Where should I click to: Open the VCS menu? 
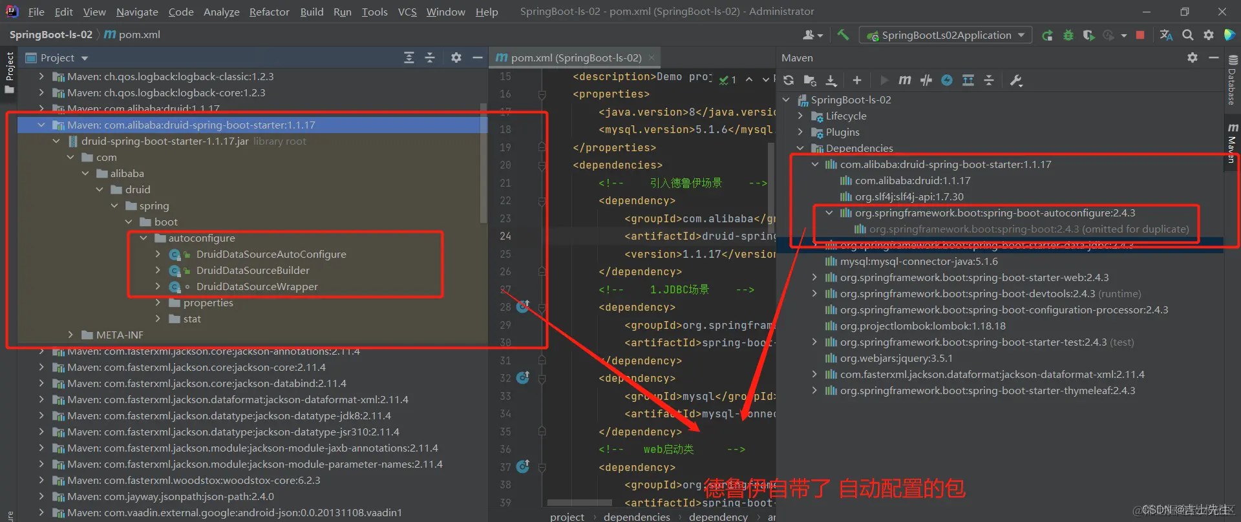click(x=407, y=12)
